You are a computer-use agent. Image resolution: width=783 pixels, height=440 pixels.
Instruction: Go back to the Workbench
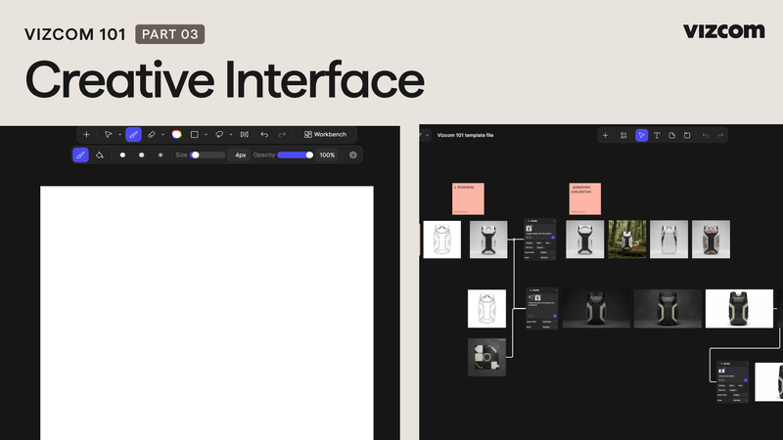tap(325, 135)
